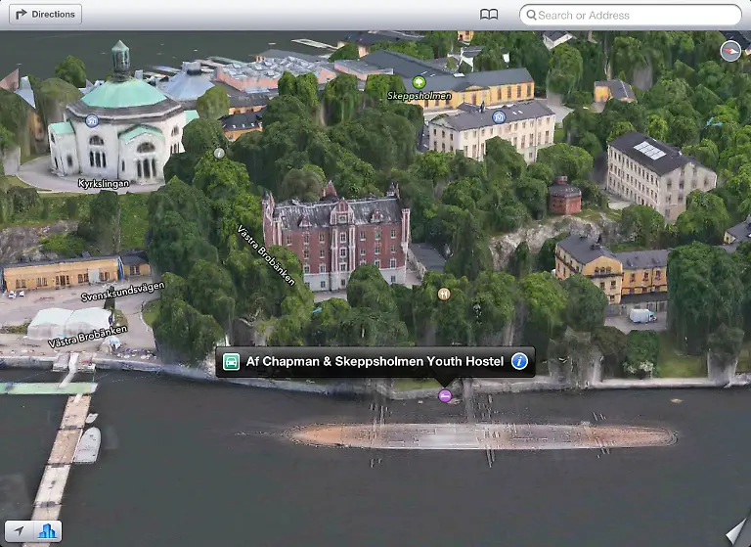This screenshot has width=751, height=547.
Task: Open the bookmarks book icon
Action: 489,15
